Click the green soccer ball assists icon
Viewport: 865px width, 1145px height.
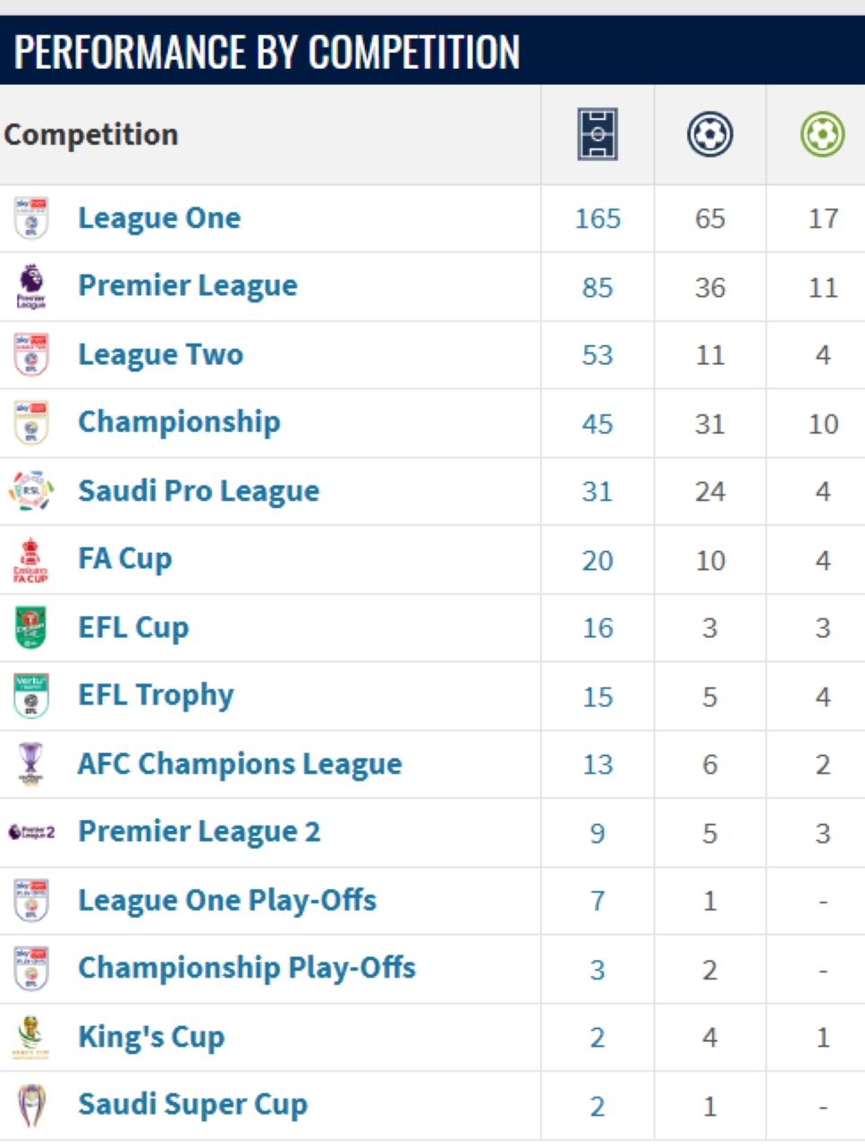(x=822, y=135)
